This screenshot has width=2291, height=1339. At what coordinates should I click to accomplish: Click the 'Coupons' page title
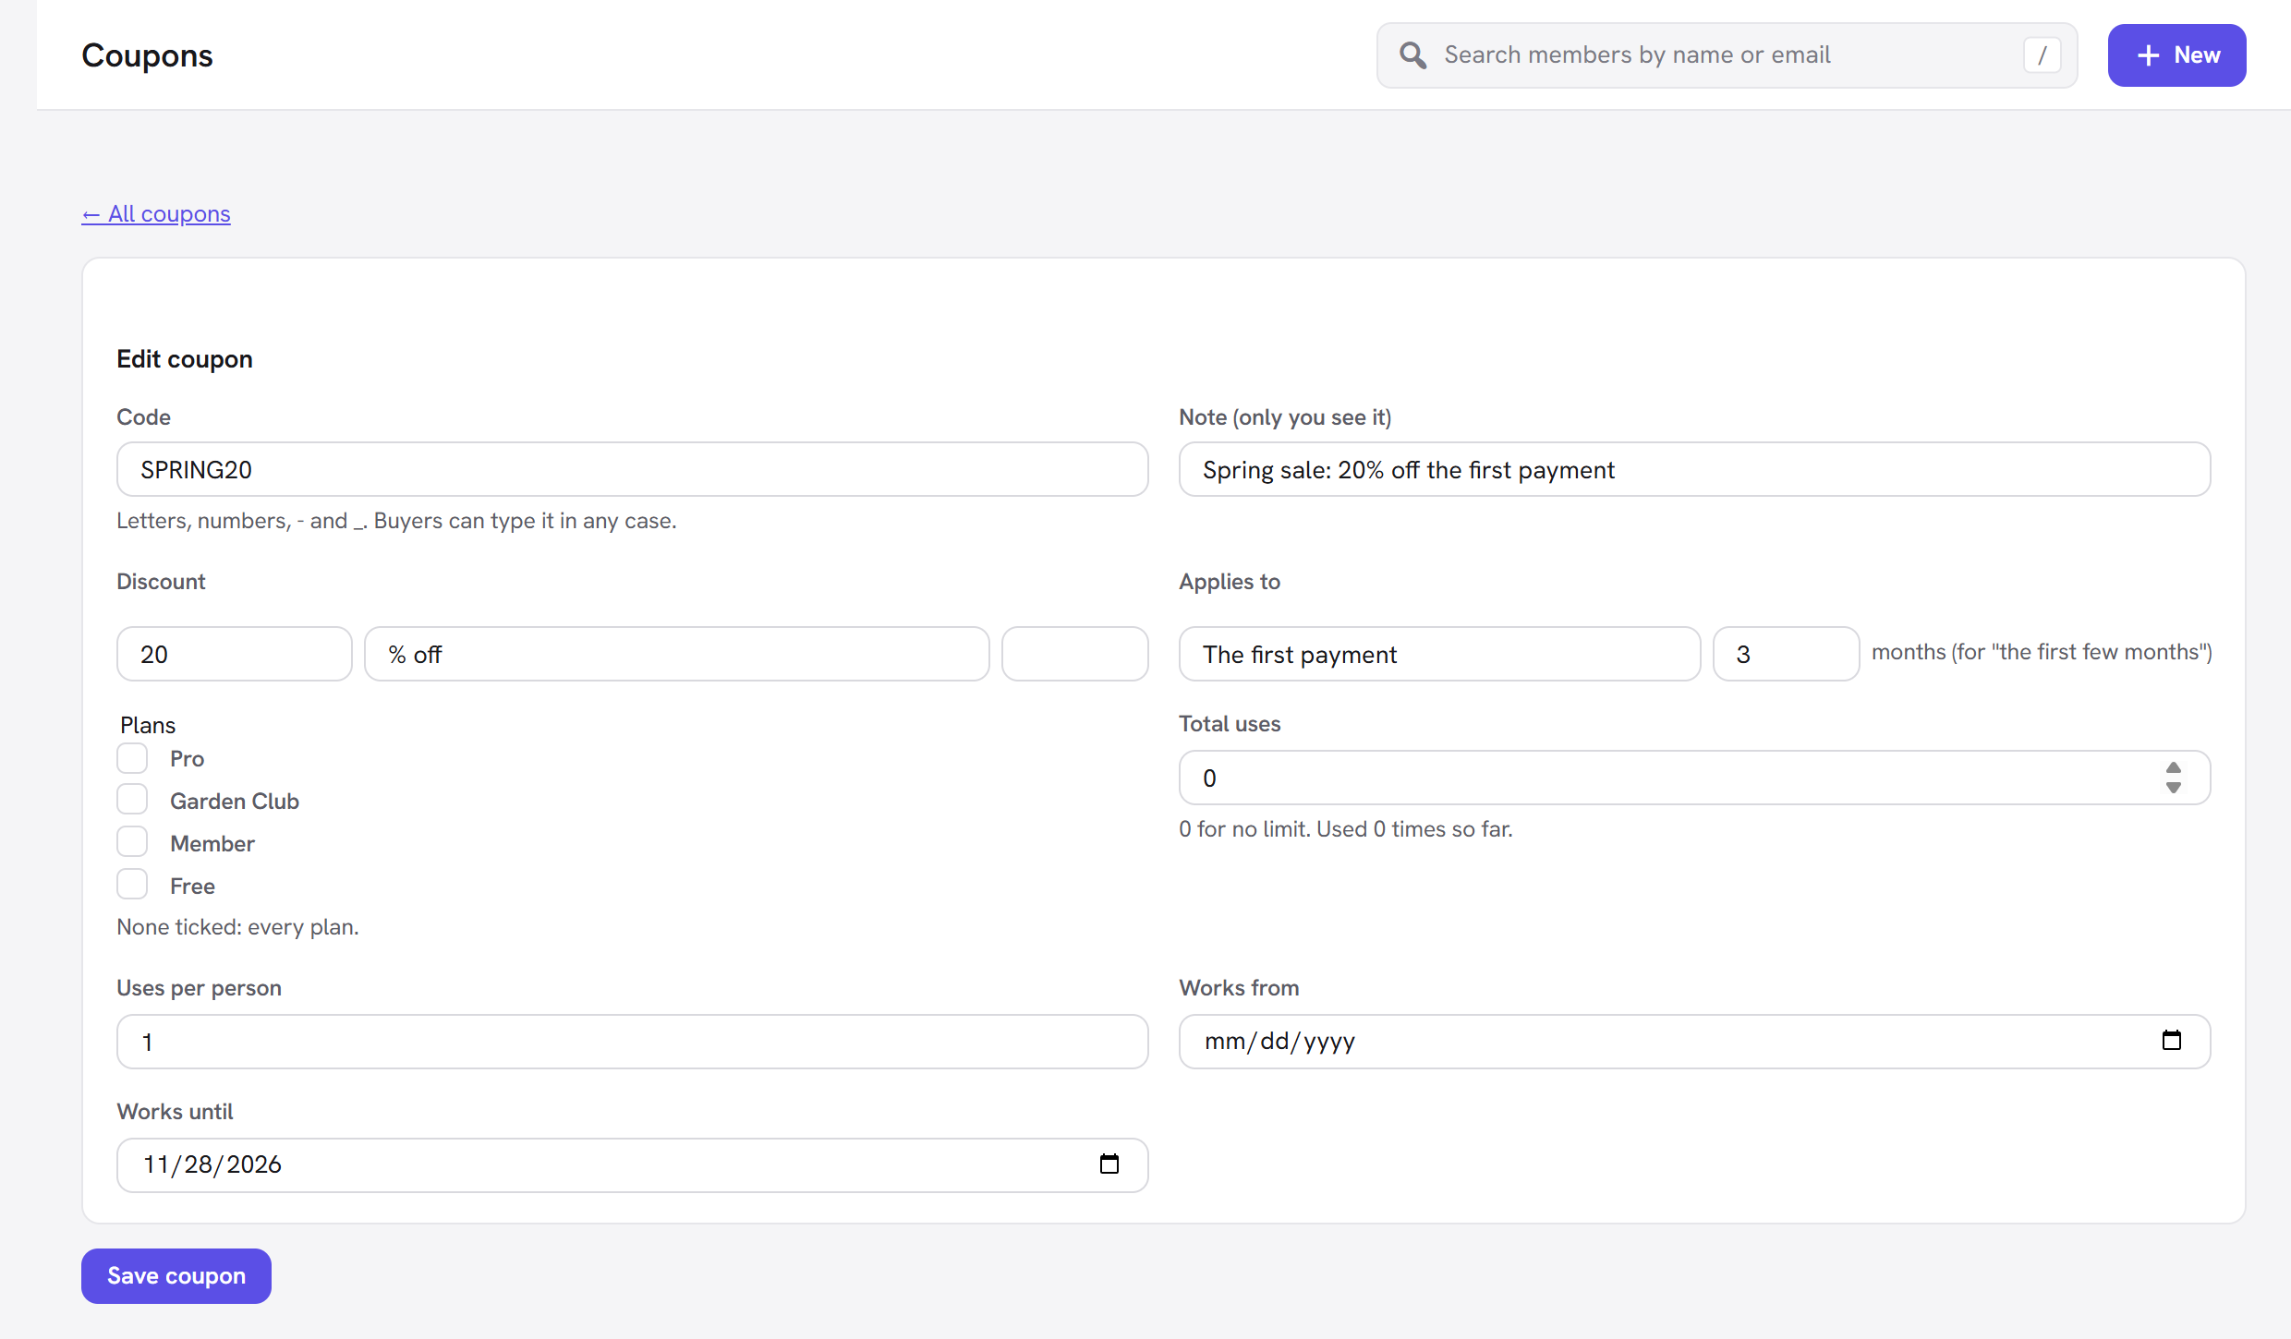click(x=147, y=55)
